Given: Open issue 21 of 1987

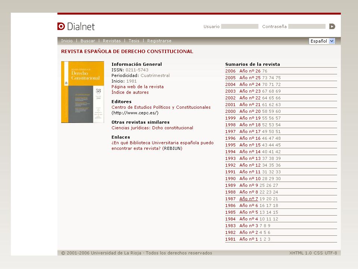Looking at the screenshot, I should click(x=276, y=199).
